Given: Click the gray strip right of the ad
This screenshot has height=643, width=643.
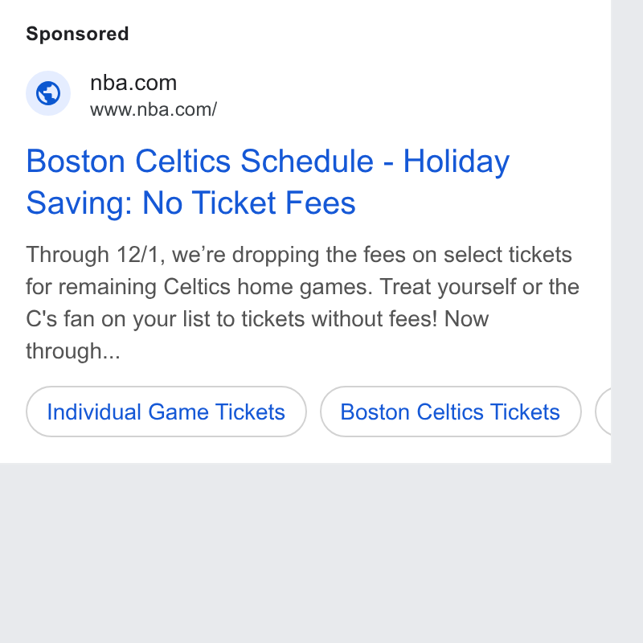Looking at the screenshot, I should (627, 231).
